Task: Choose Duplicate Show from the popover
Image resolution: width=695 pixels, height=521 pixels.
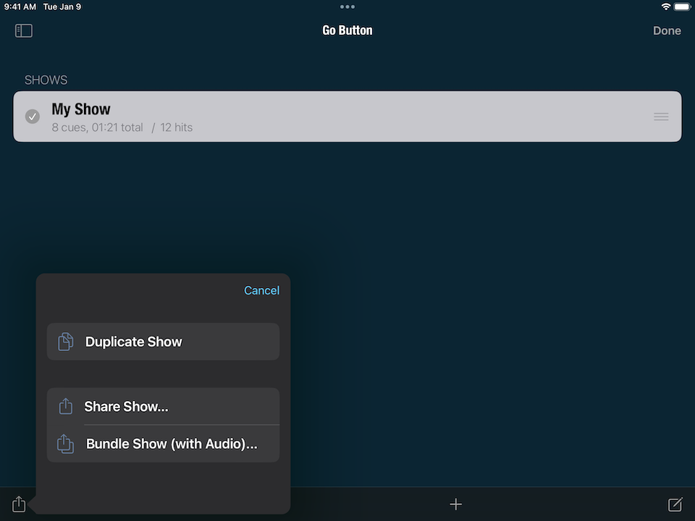Action: pyautogui.click(x=134, y=342)
